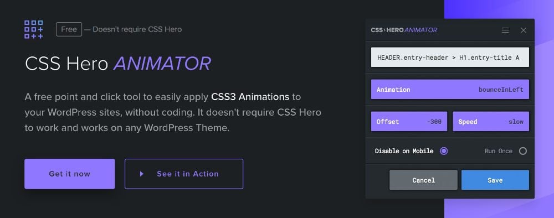Click the purple backdrop behind the panel
This screenshot has width=554, height=218.
[x=544, y=106]
